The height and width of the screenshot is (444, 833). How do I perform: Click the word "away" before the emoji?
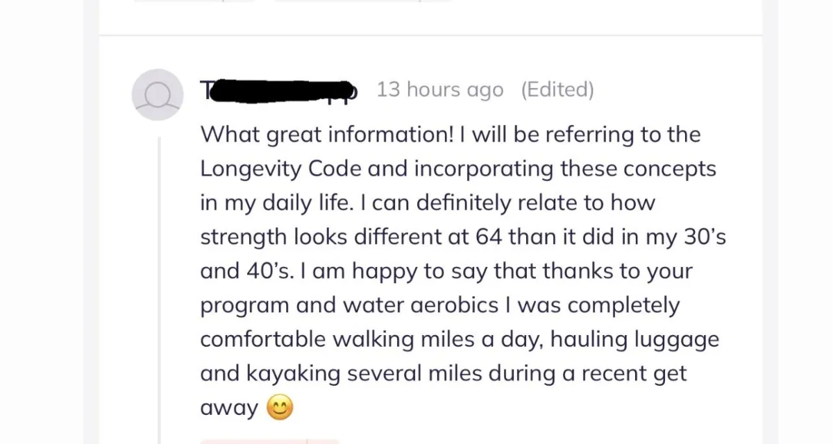point(229,409)
